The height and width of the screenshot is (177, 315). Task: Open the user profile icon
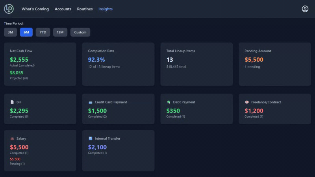point(305,9)
